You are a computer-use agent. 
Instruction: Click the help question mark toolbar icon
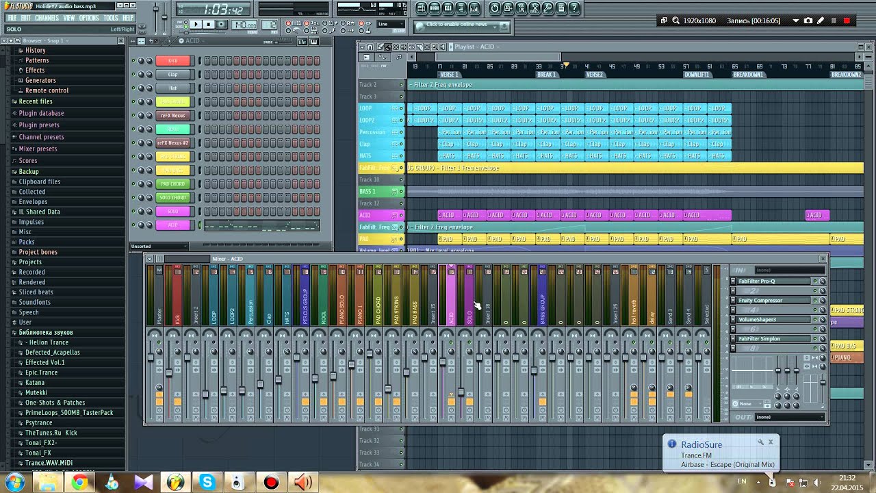(x=574, y=8)
